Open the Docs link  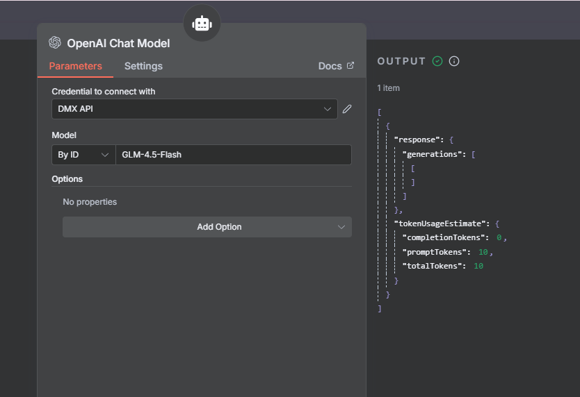(336, 66)
